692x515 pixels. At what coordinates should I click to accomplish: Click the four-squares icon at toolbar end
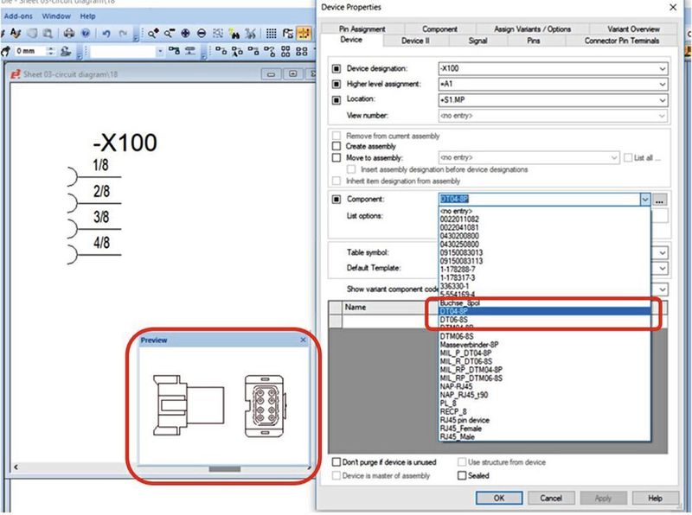[301, 51]
